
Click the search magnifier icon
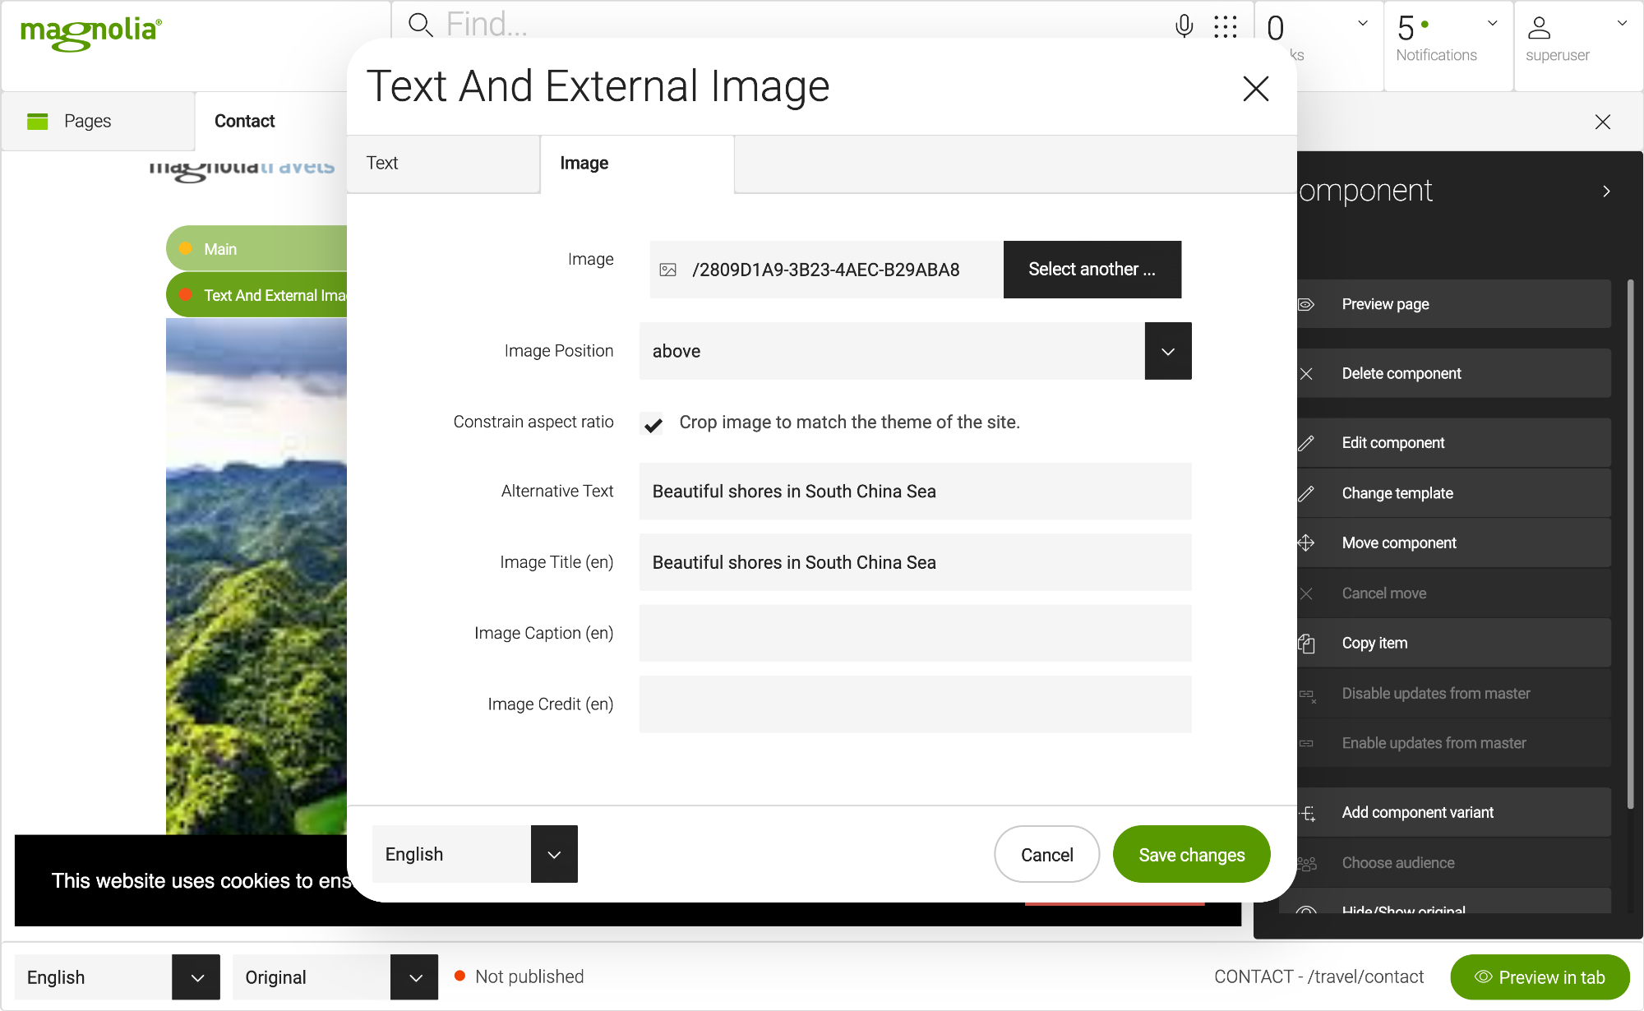420,25
